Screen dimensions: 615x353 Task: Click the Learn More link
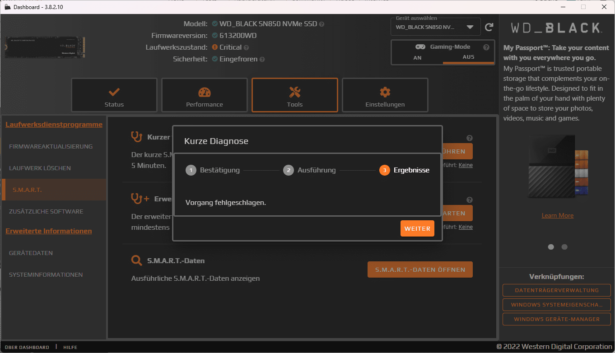(558, 215)
